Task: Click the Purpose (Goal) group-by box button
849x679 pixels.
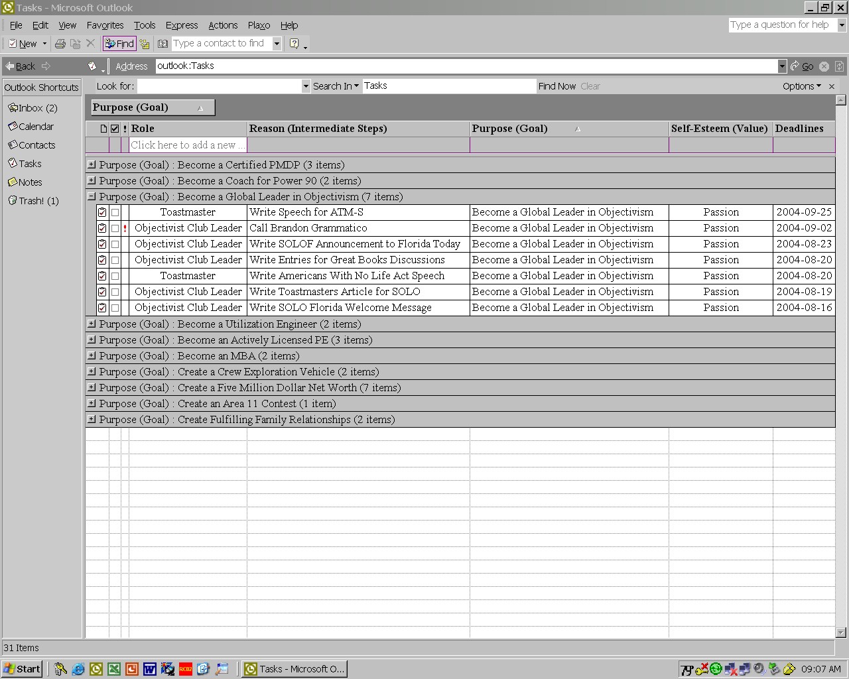Action: point(153,107)
